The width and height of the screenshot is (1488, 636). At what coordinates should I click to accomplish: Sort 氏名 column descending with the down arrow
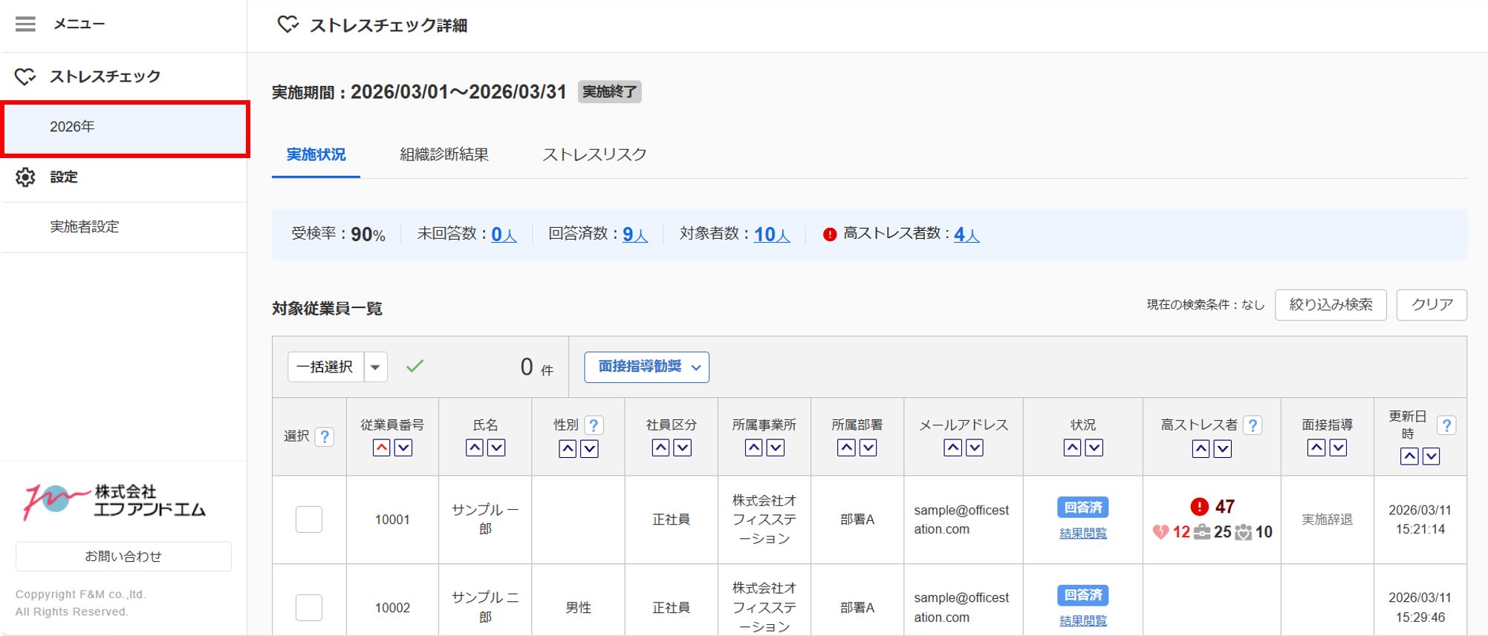pyautogui.click(x=496, y=448)
